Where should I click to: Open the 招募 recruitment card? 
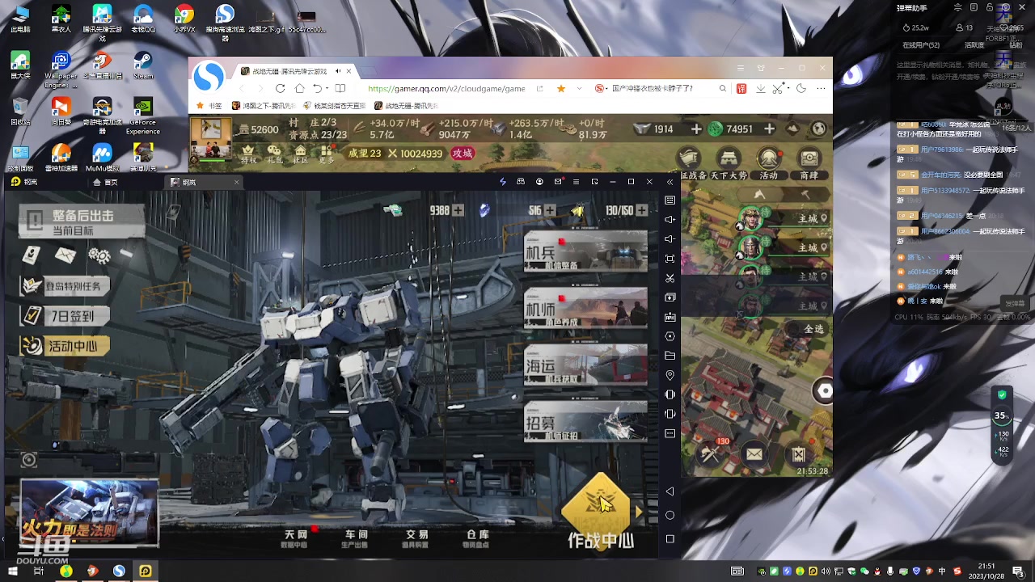(586, 422)
